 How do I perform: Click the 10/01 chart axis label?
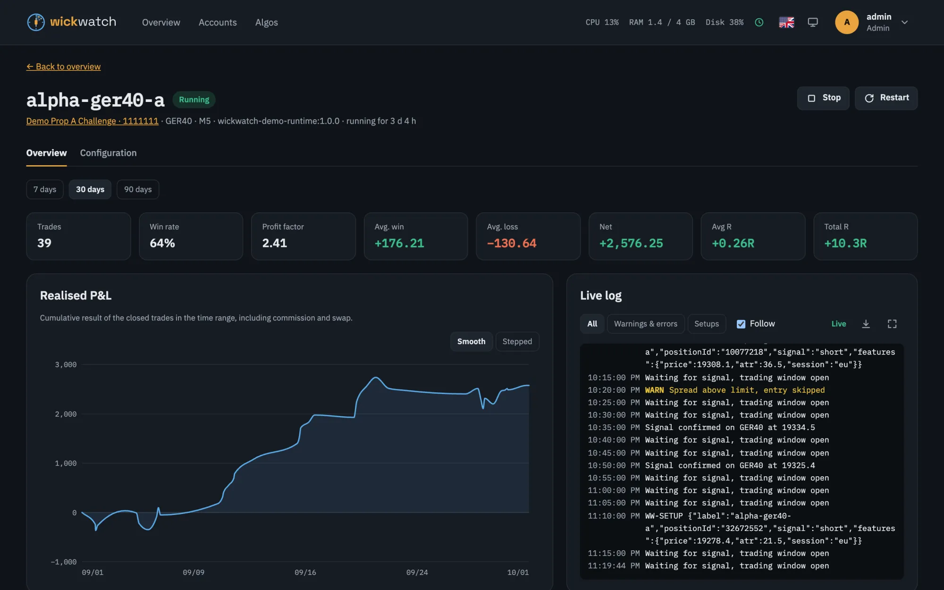(x=518, y=572)
